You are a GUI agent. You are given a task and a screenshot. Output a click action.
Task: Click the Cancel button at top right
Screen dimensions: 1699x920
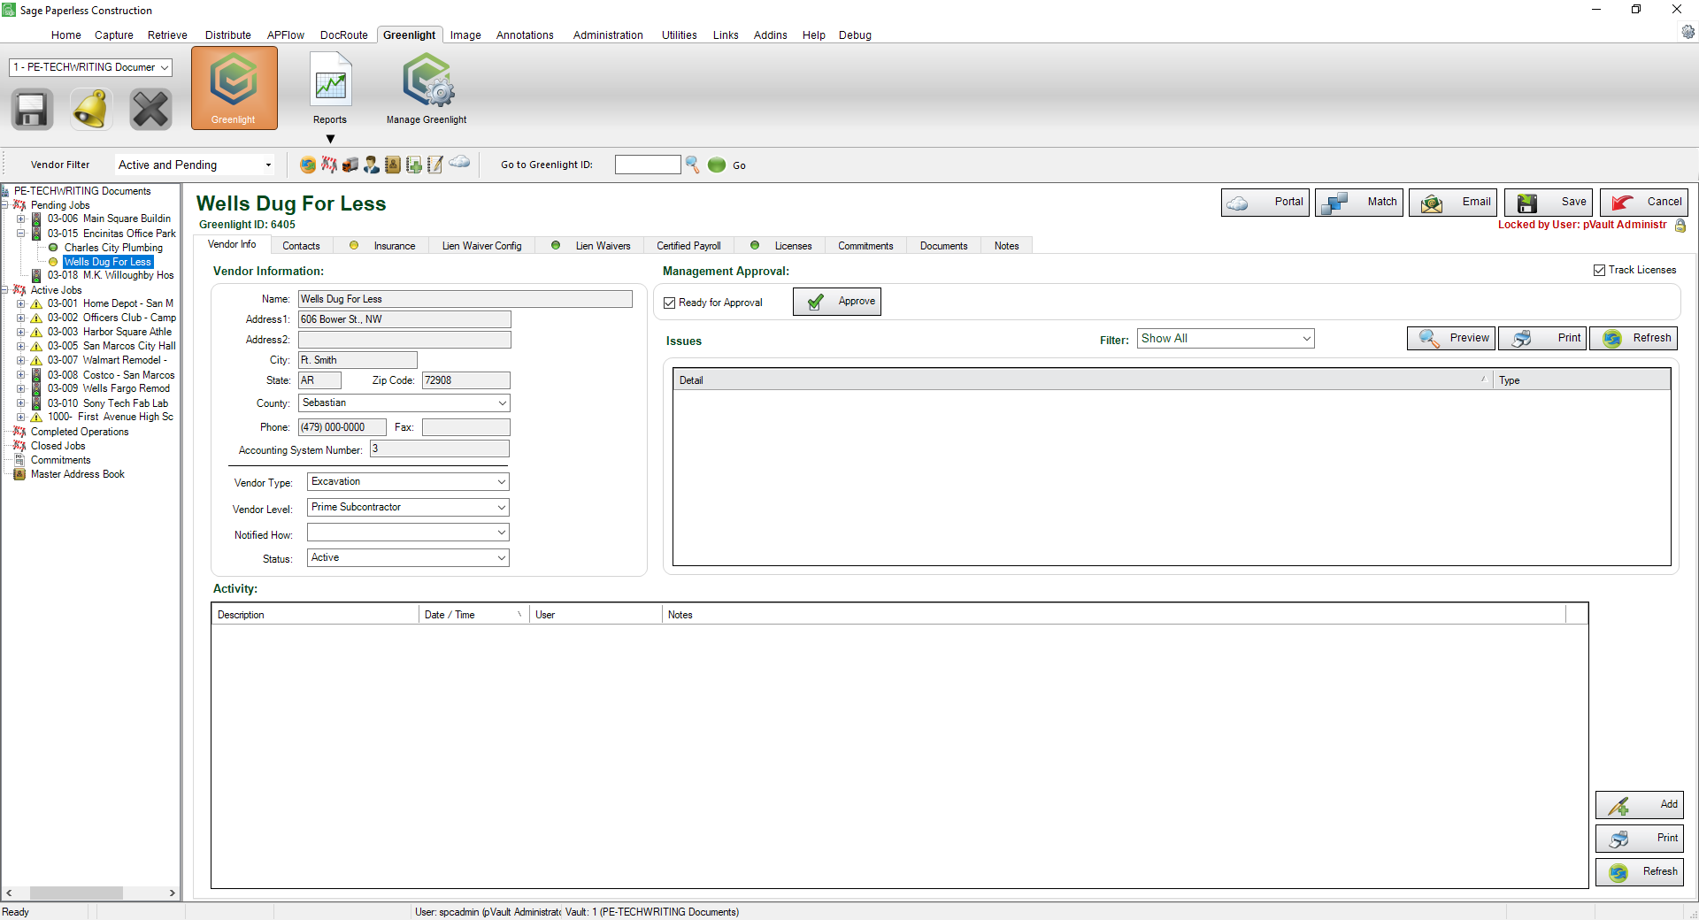coord(1644,203)
